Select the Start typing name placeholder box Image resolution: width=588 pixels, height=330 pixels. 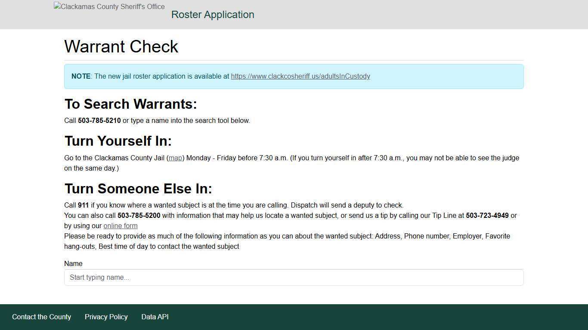click(294, 277)
